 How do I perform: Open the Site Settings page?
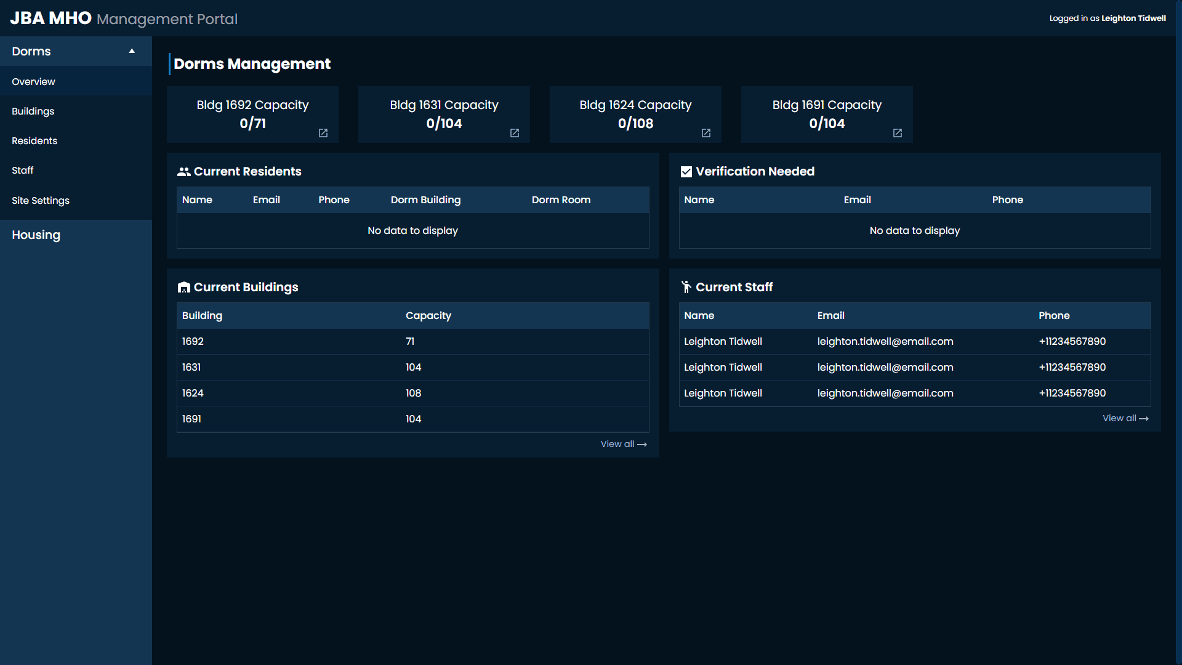coord(41,200)
